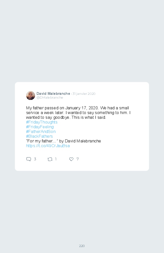Follow the https://t.co/49CrJauBsa link
This screenshot has width=164, height=253.
[x=48, y=146]
